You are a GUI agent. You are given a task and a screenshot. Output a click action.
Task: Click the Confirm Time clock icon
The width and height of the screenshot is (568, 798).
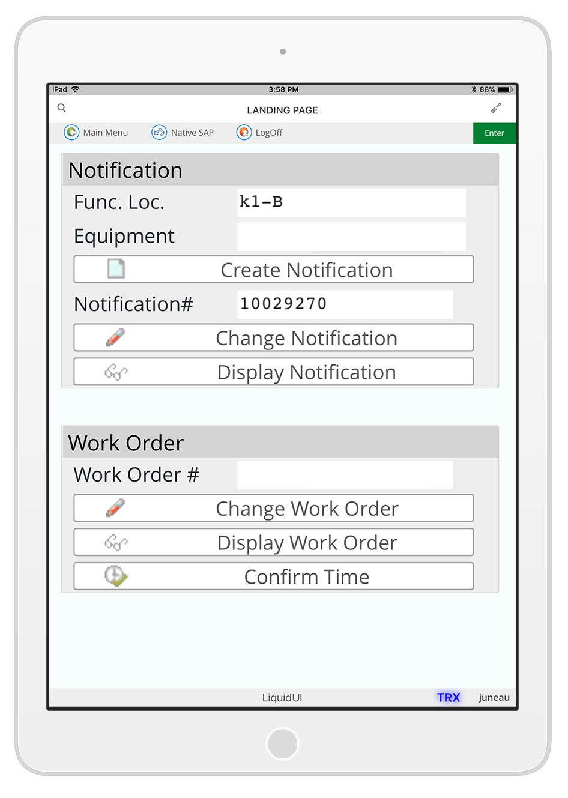point(116,576)
